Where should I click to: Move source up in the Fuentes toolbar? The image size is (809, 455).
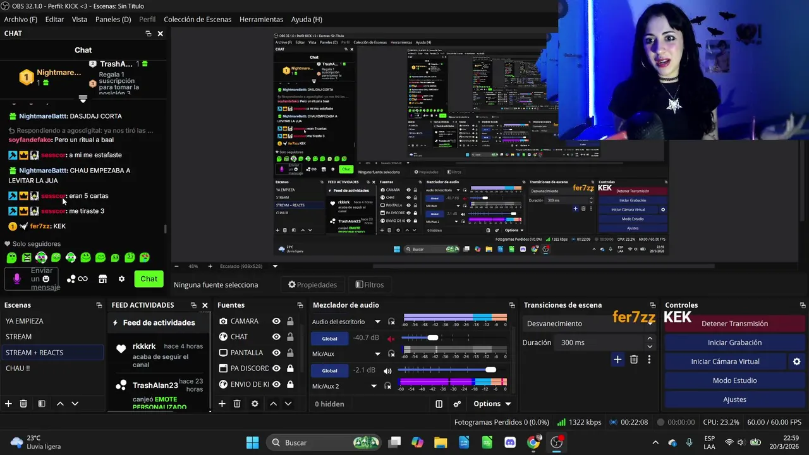click(273, 404)
